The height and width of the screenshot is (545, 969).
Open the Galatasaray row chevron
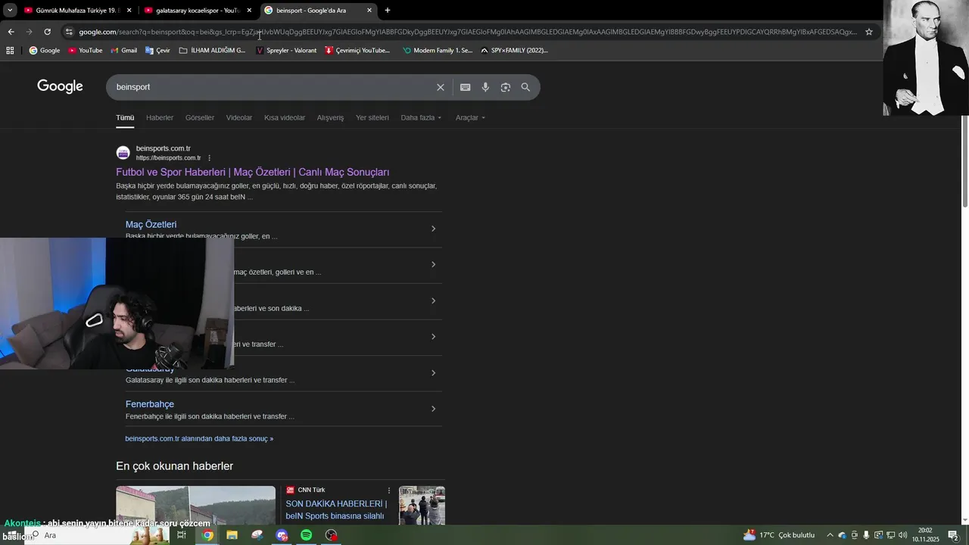433,372
